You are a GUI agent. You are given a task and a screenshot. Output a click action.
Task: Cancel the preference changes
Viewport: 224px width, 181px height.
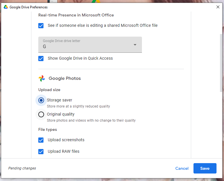[182, 168]
